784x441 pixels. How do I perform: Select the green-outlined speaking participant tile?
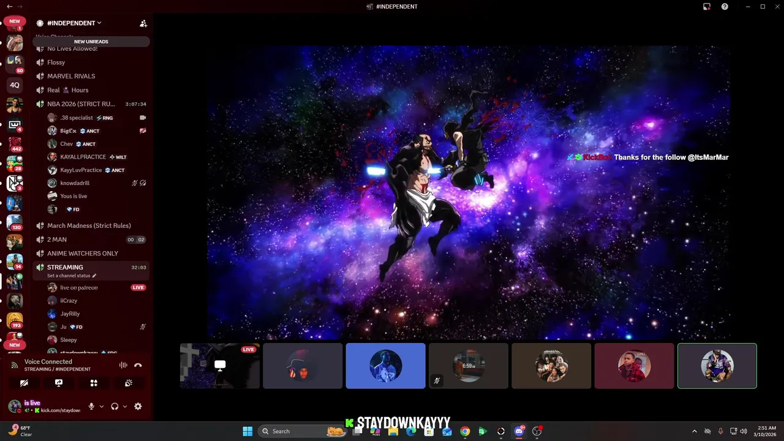tap(717, 366)
